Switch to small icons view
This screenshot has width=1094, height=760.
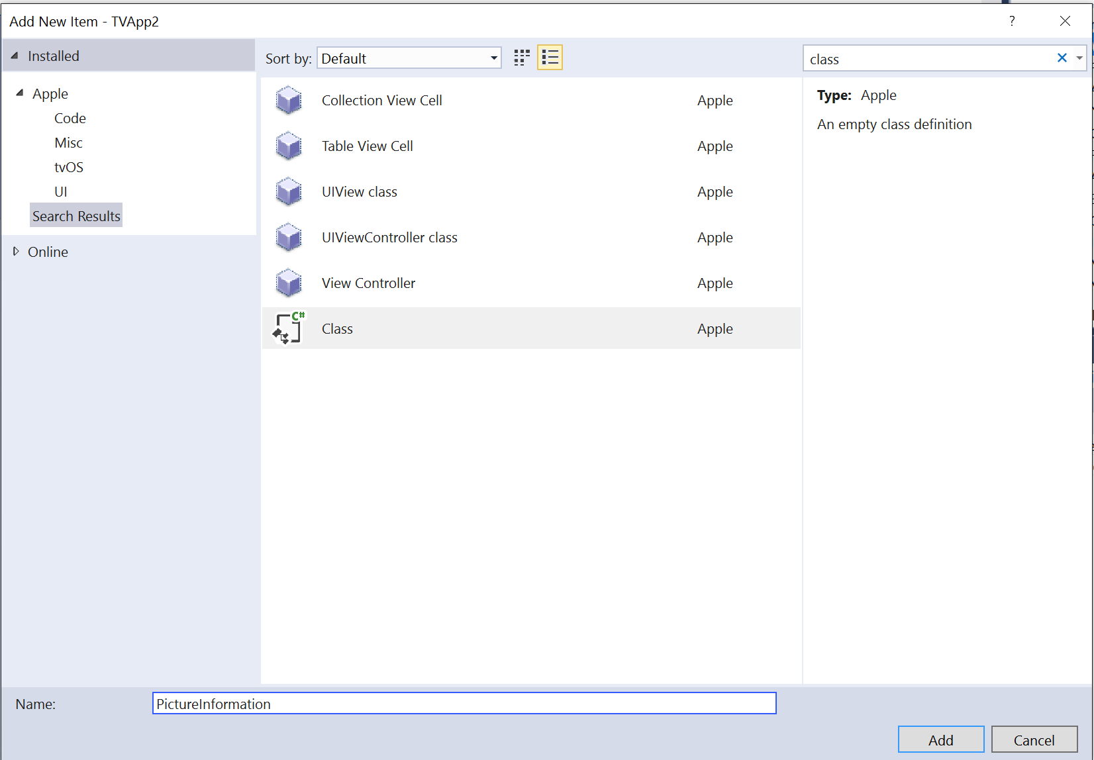521,58
